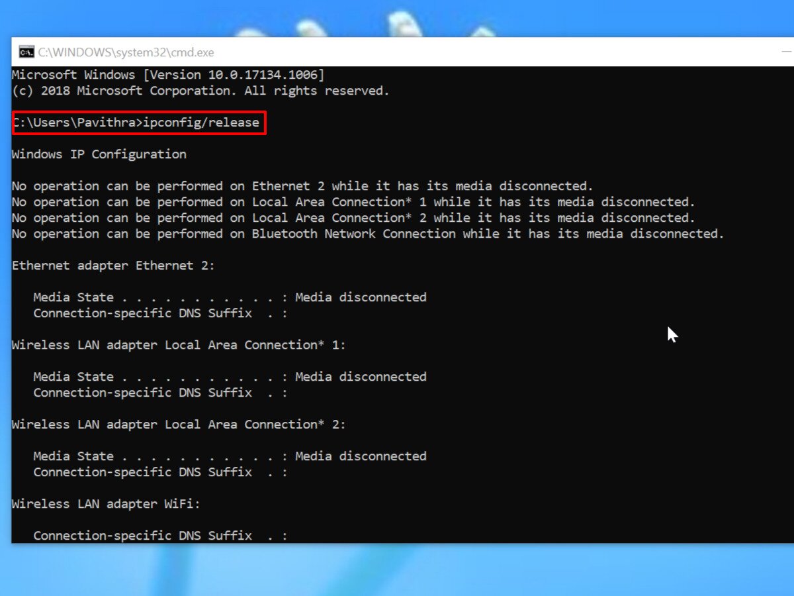Click the highlighted ipconfig/release command

[202, 123]
